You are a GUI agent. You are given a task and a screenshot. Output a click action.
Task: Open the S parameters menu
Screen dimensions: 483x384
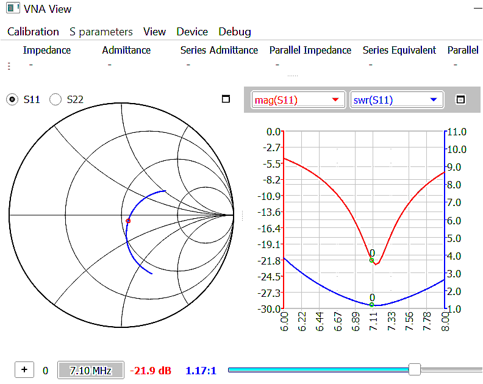[101, 32]
